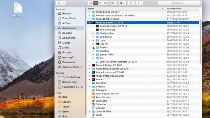Screen dimensions: 210x118
Task: Expand the Adobe Character Animator folder
Action: (x=89, y=15)
